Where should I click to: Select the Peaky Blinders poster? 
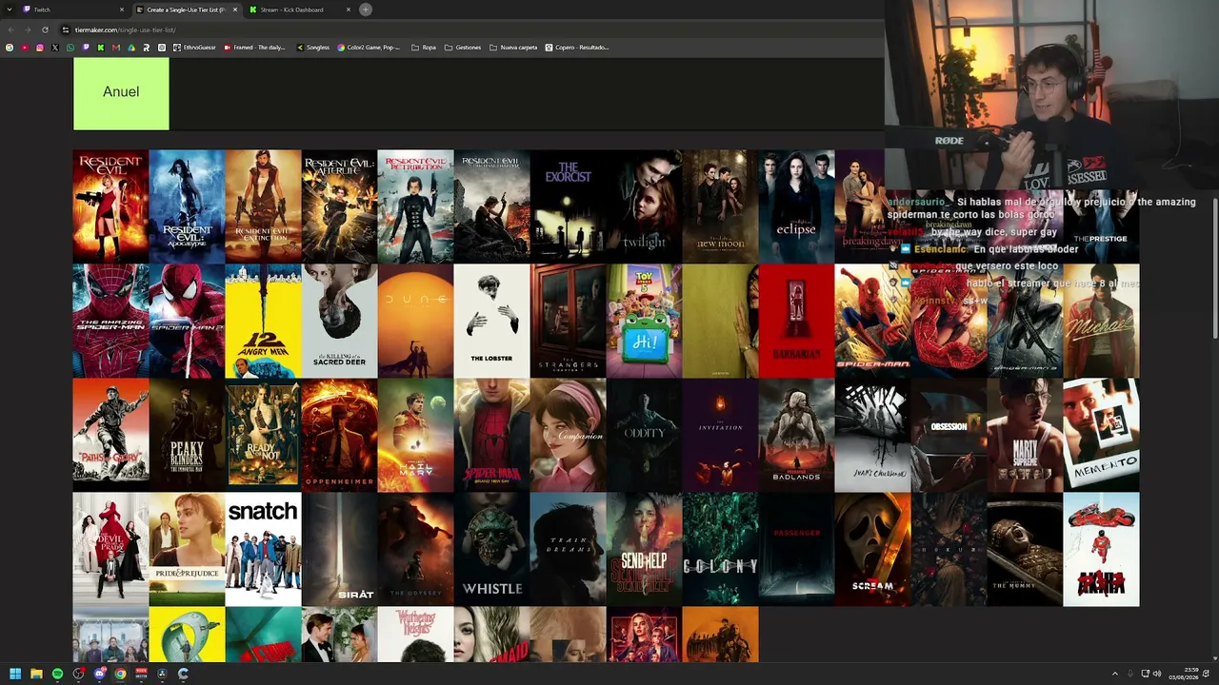click(187, 435)
